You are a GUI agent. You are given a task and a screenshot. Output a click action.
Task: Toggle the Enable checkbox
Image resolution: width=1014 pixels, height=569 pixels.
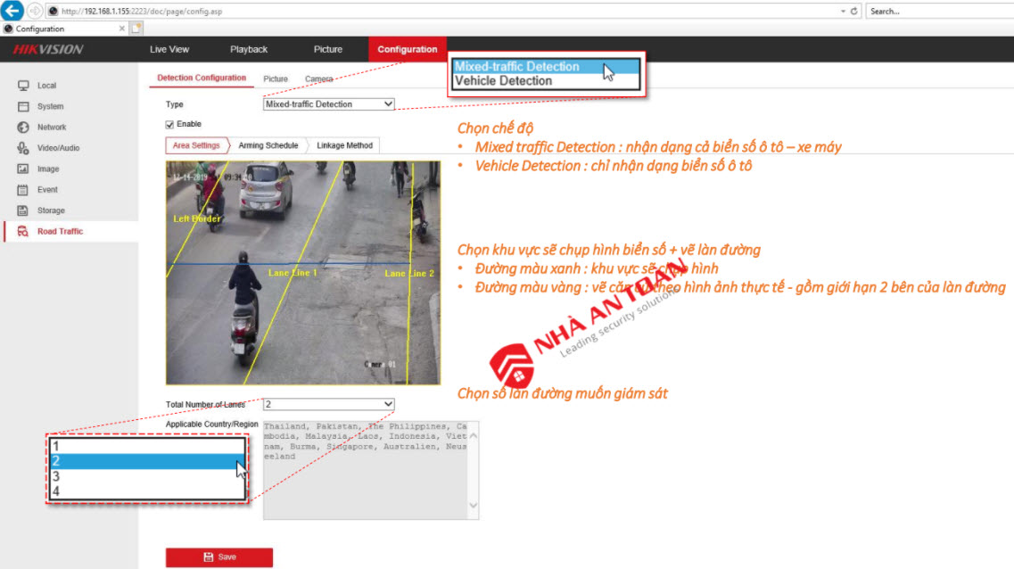click(170, 124)
